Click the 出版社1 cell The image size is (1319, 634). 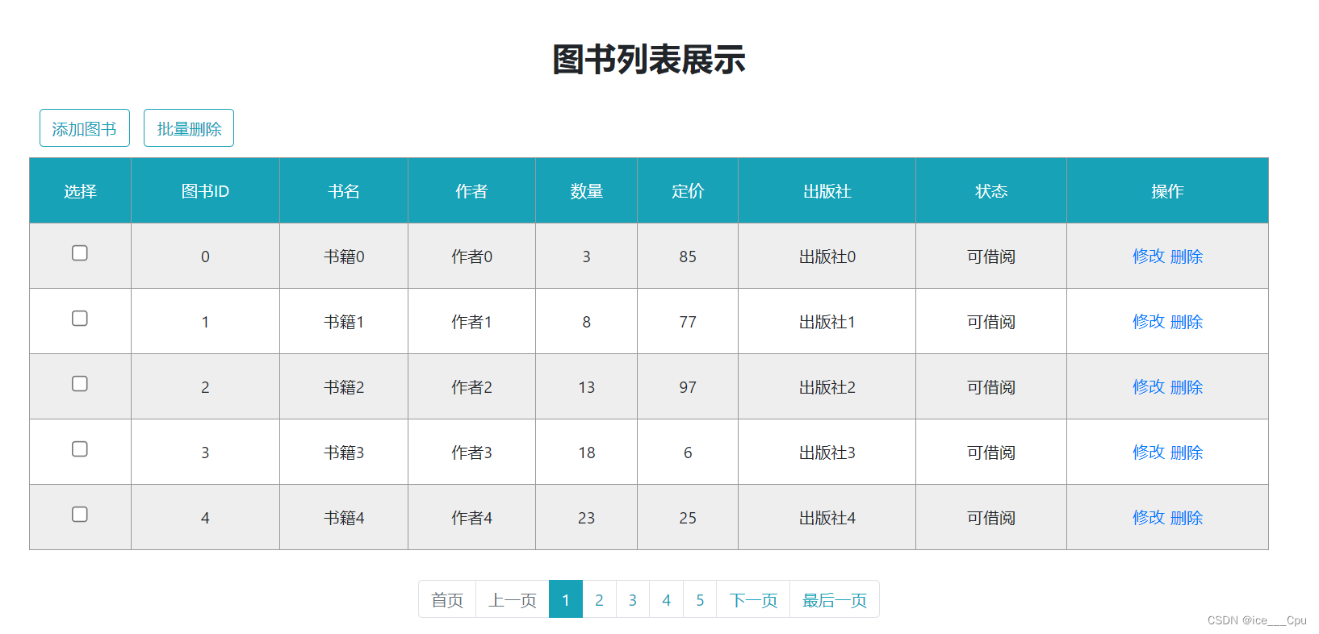(x=827, y=322)
